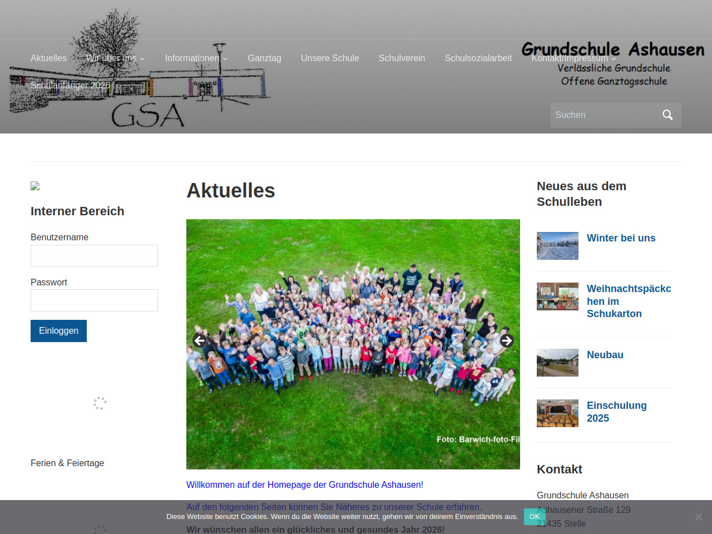This screenshot has height=534, width=712.
Task: Click into the Suchen search field
Action: click(x=604, y=115)
